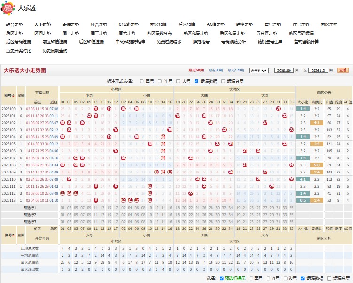The width and height of the screenshot is (353, 283).
Task: Open 号码跟随分析
Action: (x=234, y=42)
